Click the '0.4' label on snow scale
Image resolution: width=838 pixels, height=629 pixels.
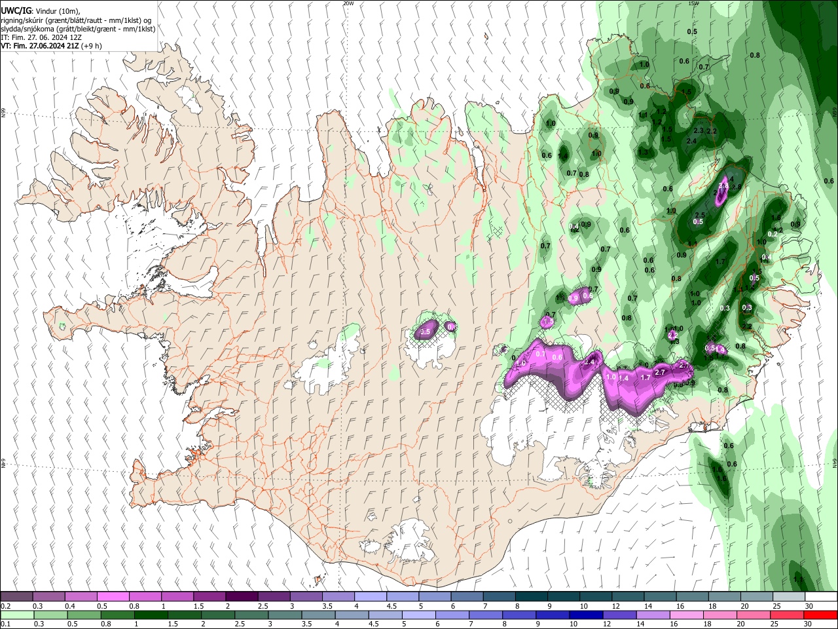click(69, 606)
